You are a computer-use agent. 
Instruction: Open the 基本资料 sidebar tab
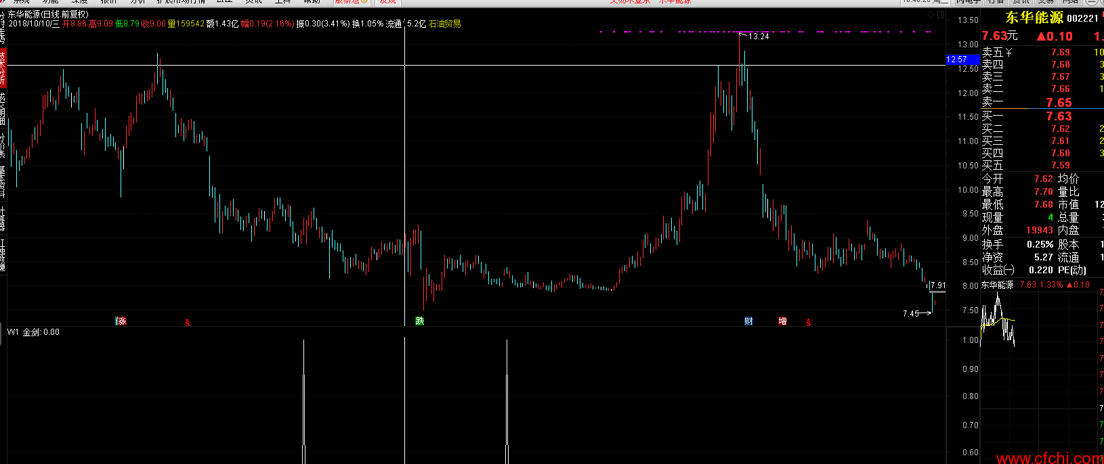click(x=3, y=181)
